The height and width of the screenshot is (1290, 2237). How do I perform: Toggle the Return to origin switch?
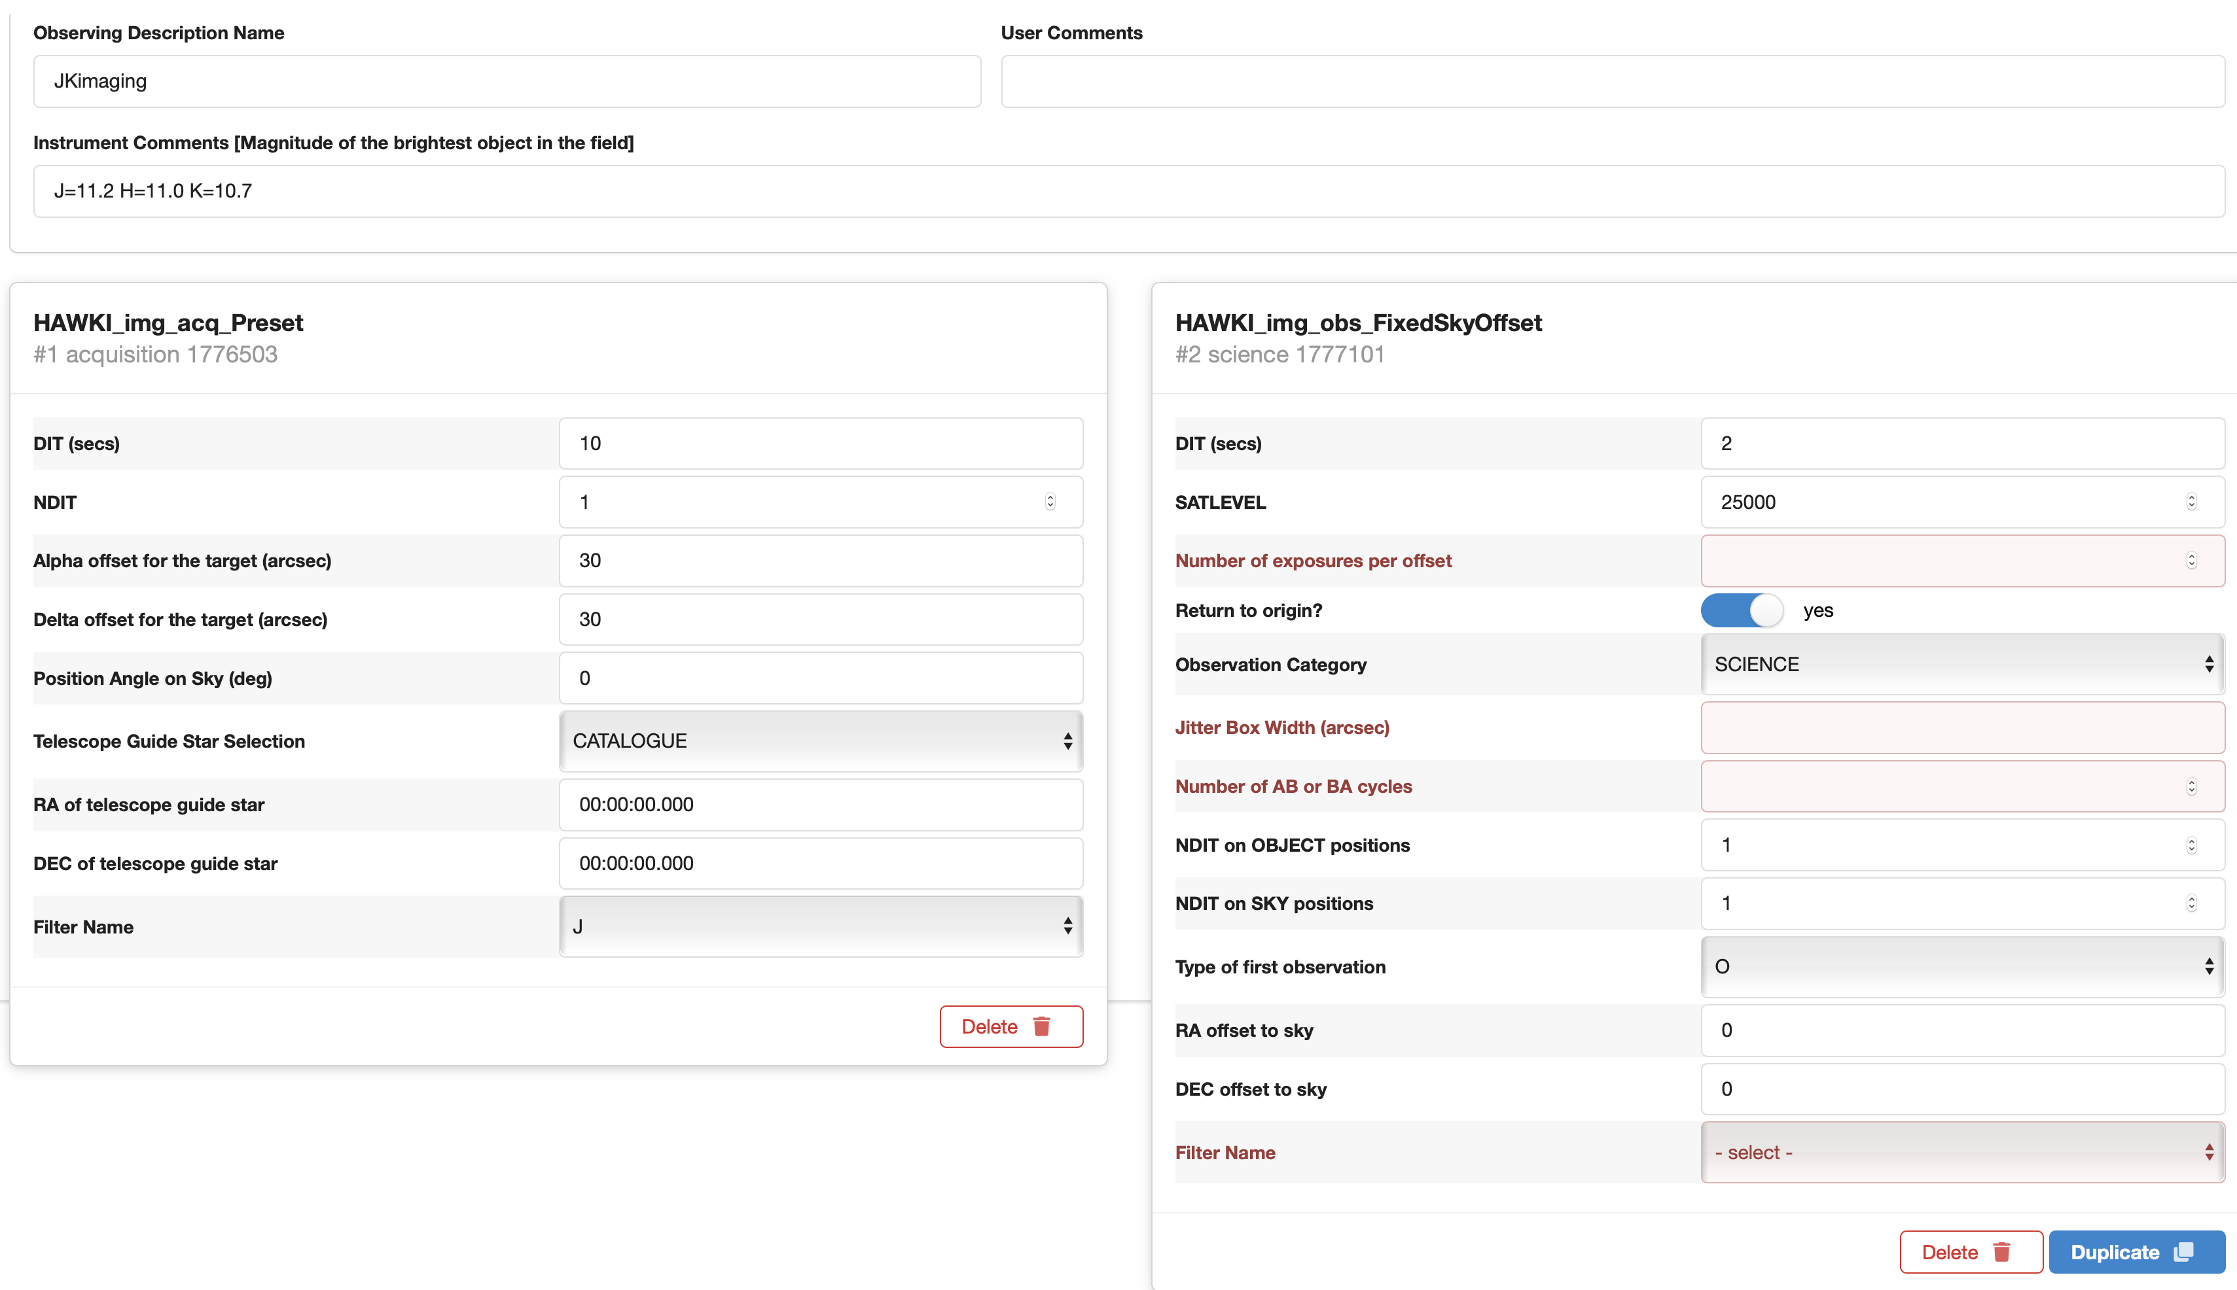(x=1742, y=610)
